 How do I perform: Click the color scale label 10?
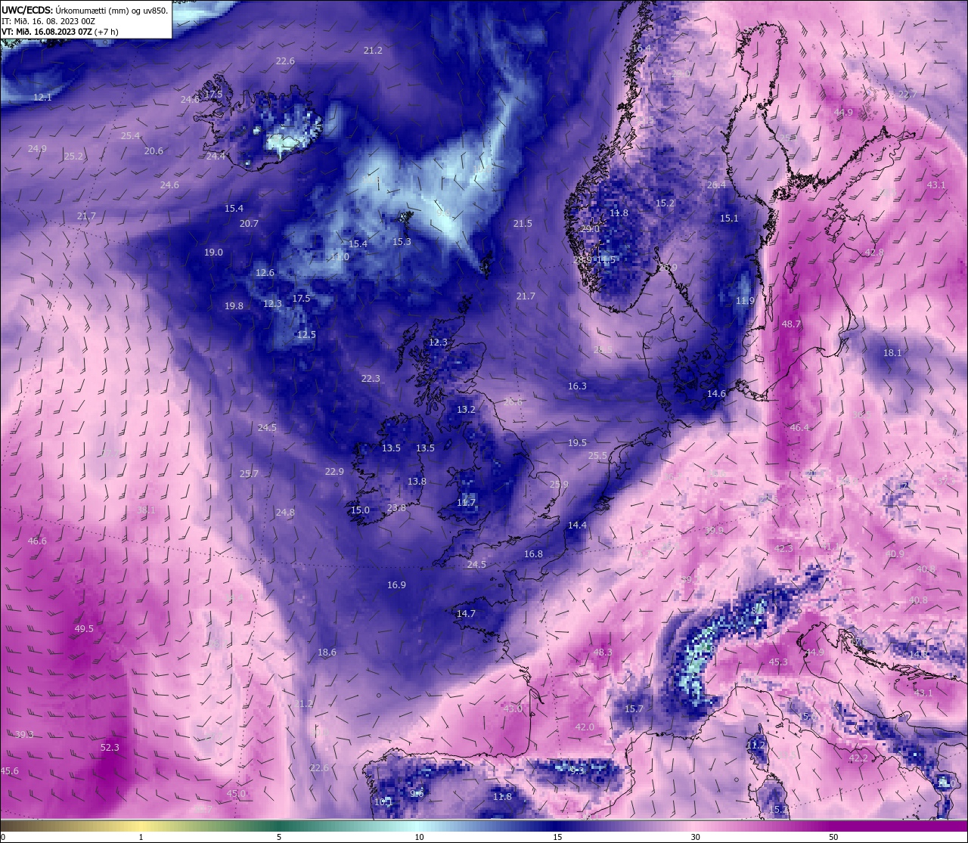(419, 837)
